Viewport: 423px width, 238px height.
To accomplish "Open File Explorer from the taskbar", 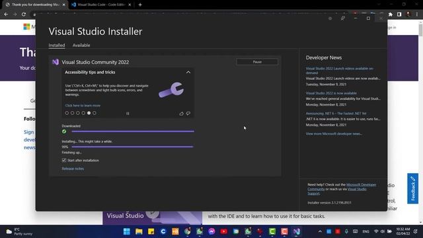I will pyautogui.click(x=139, y=231).
